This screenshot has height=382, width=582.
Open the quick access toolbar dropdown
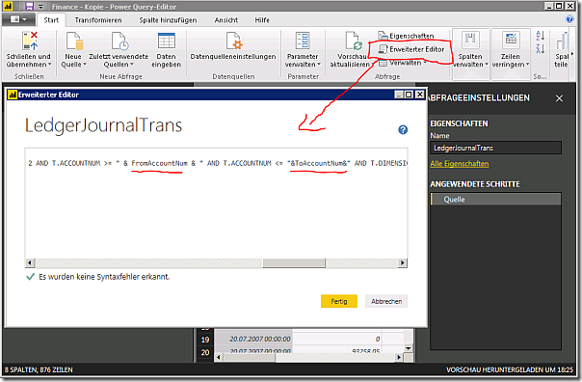pos(40,7)
